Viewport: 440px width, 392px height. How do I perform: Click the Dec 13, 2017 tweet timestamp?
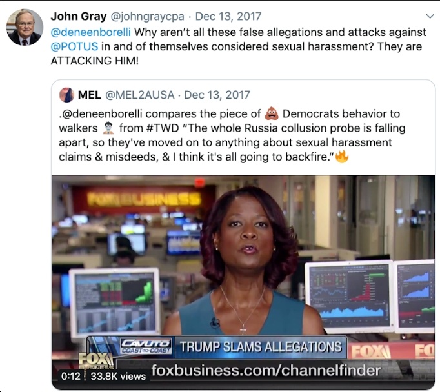pyautogui.click(x=228, y=16)
